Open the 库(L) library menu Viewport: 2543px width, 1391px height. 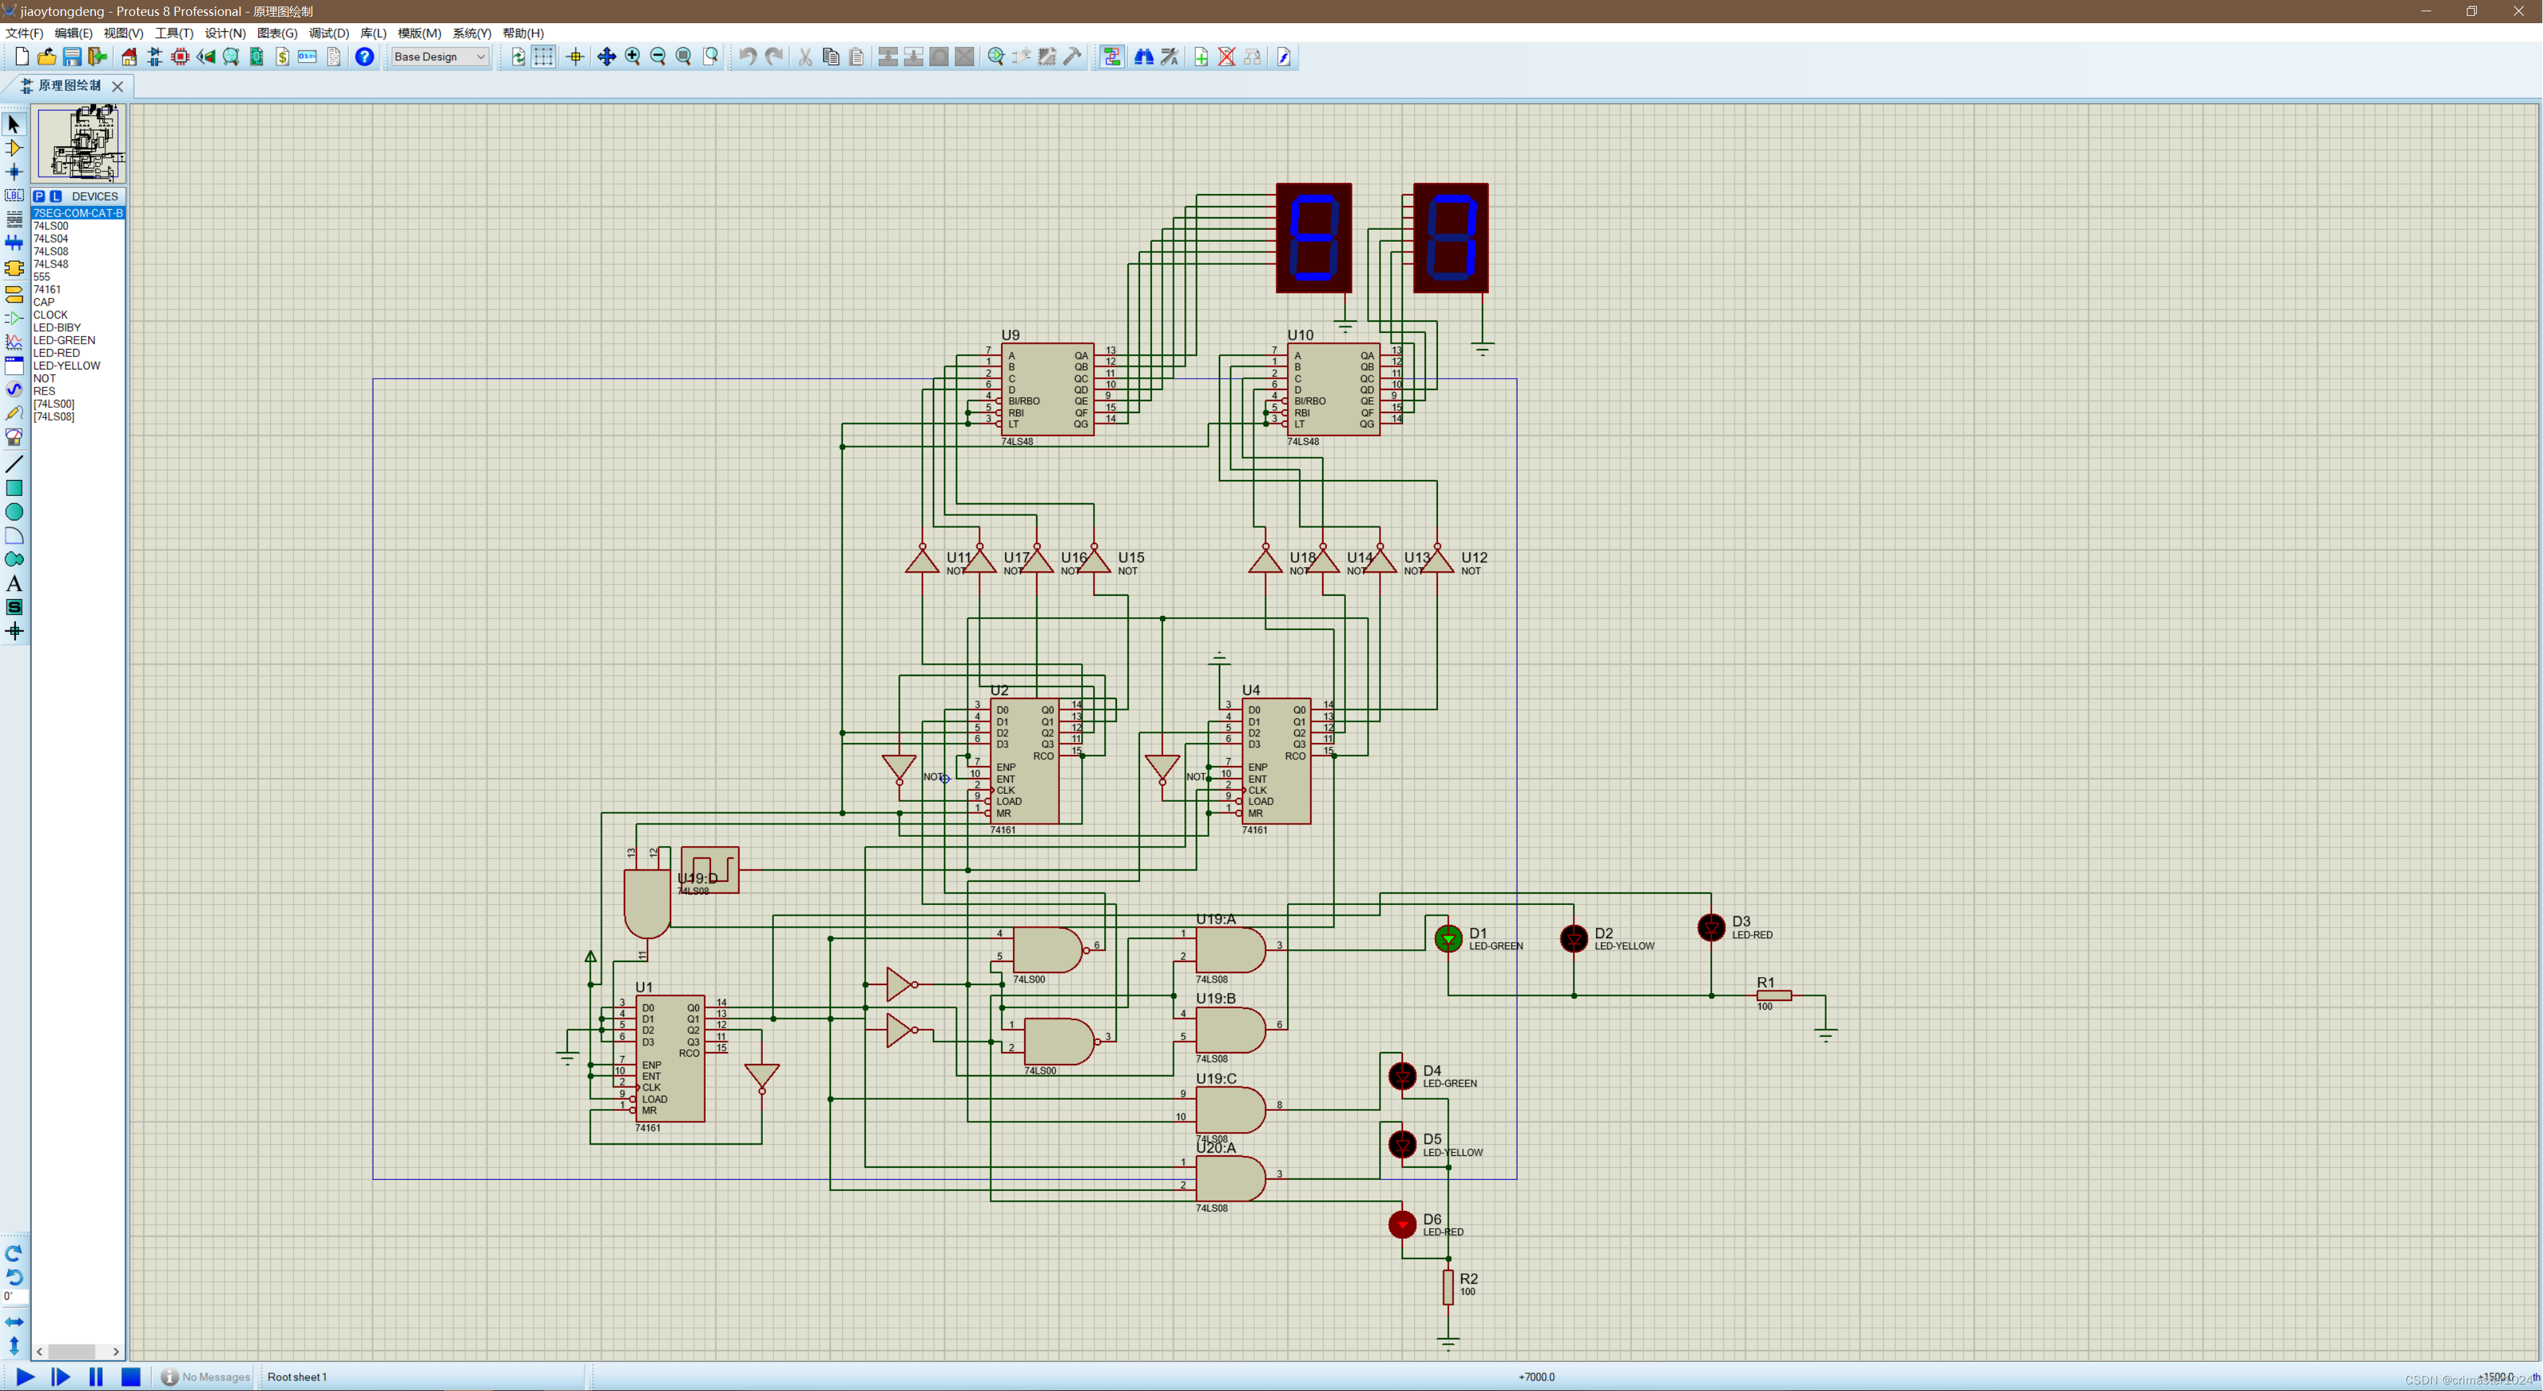point(373,32)
